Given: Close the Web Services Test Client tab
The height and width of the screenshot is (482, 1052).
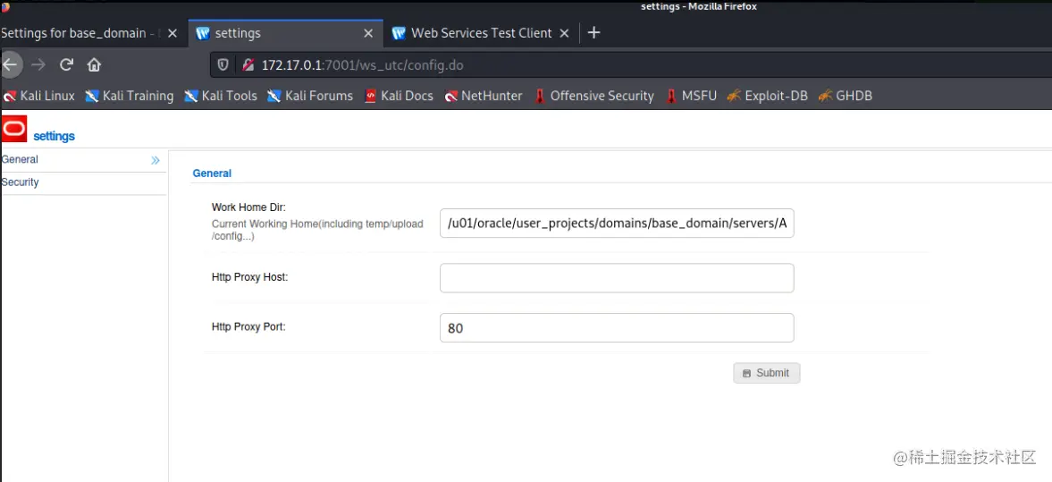Looking at the screenshot, I should (x=564, y=33).
